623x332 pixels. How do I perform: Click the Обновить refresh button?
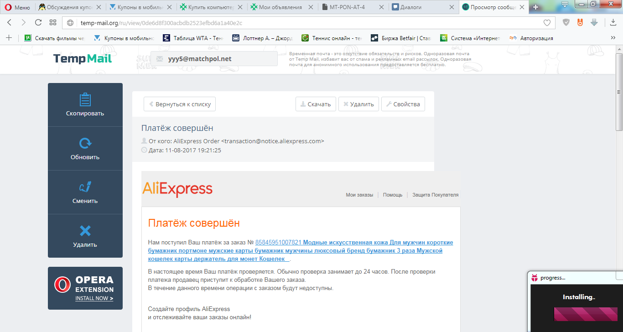85,149
